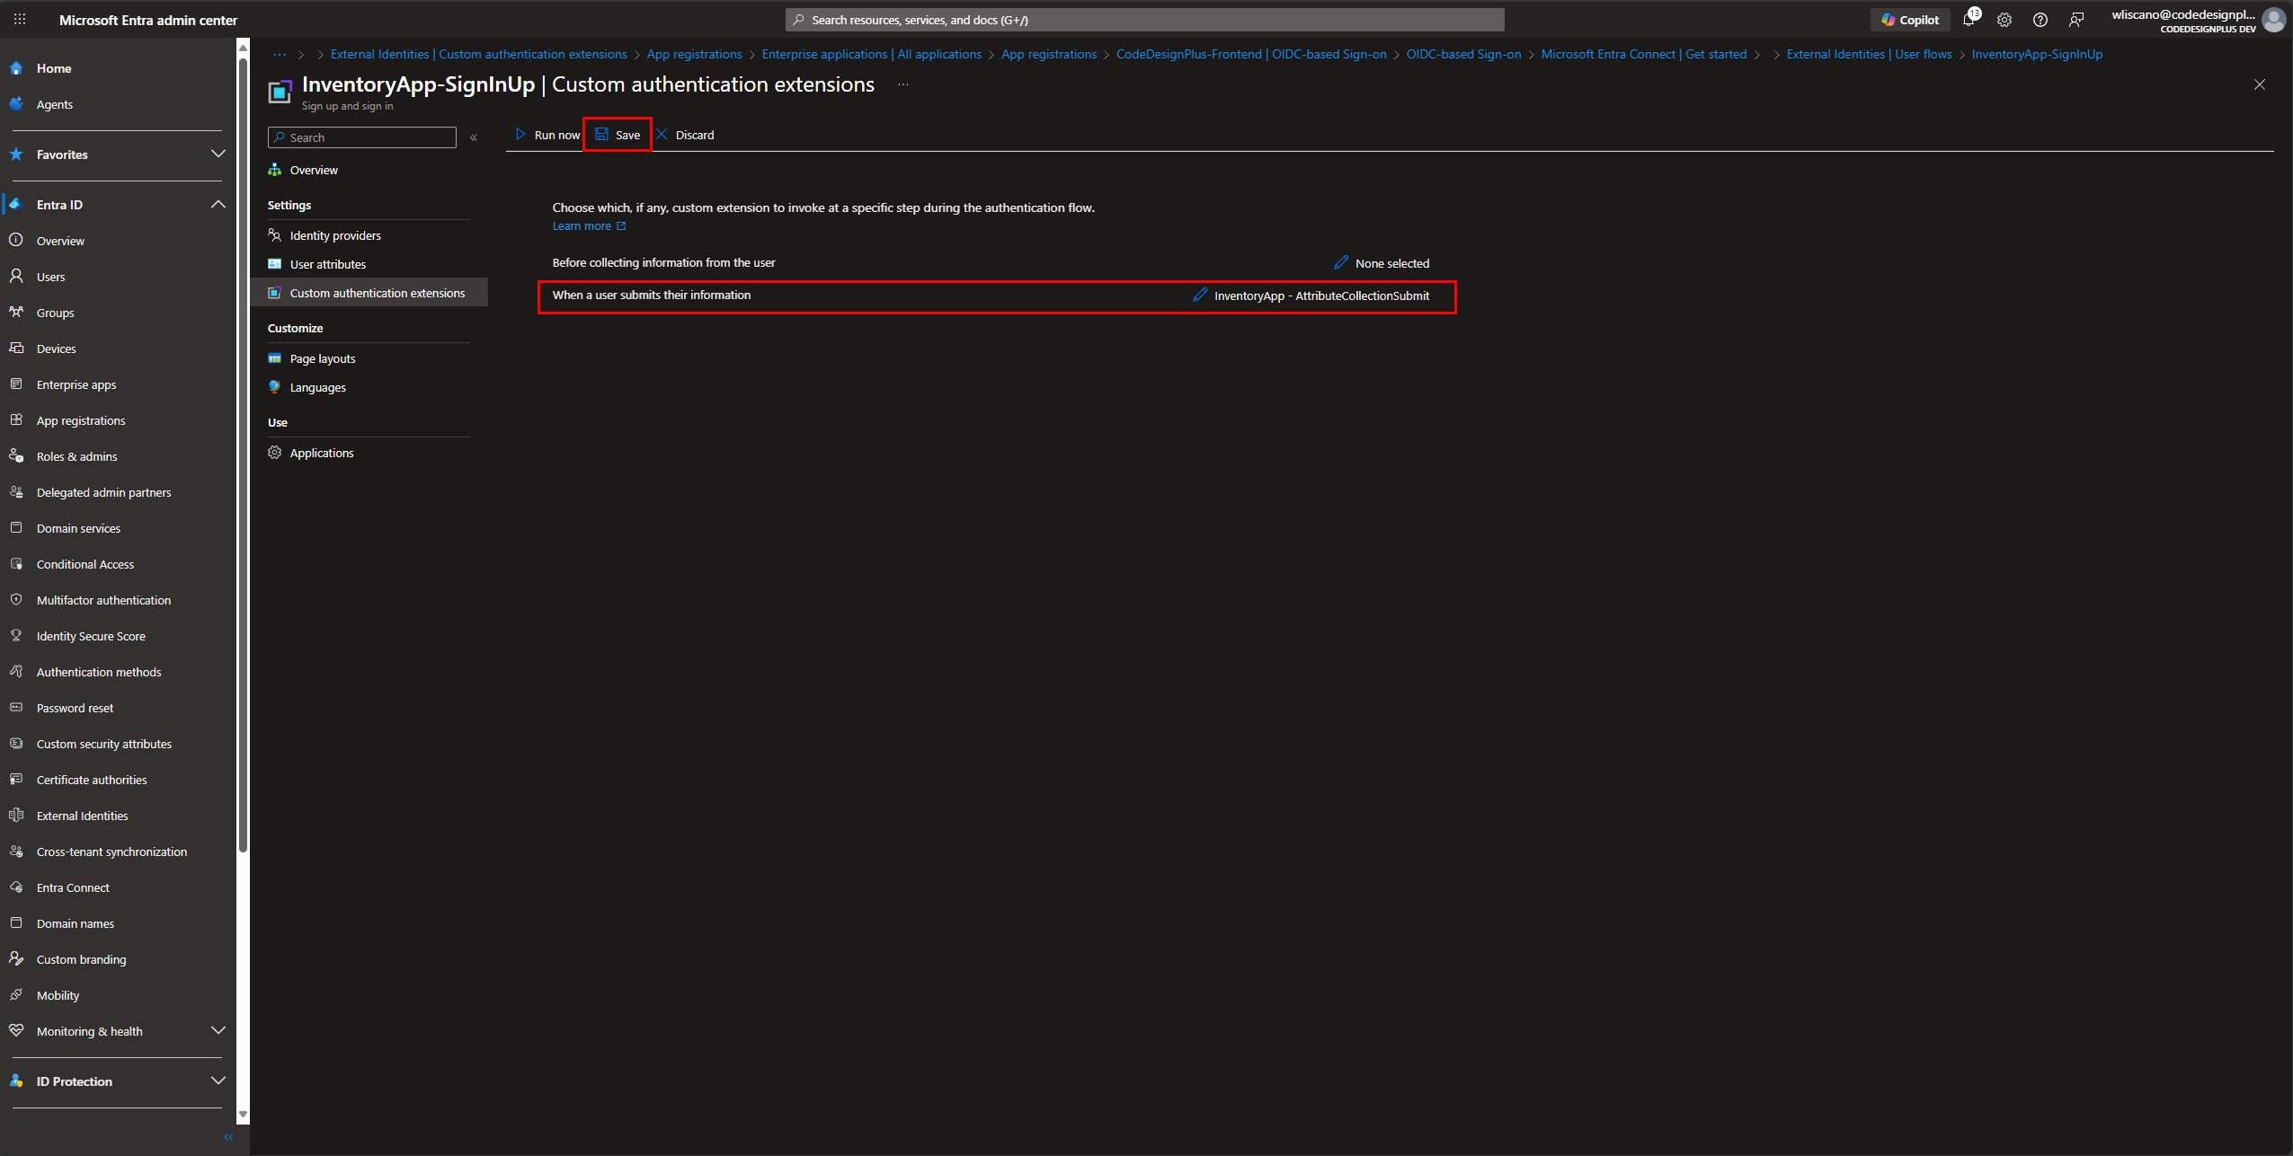Open Multifactor authentication
2293x1156 pixels.
tap(103, 600)
